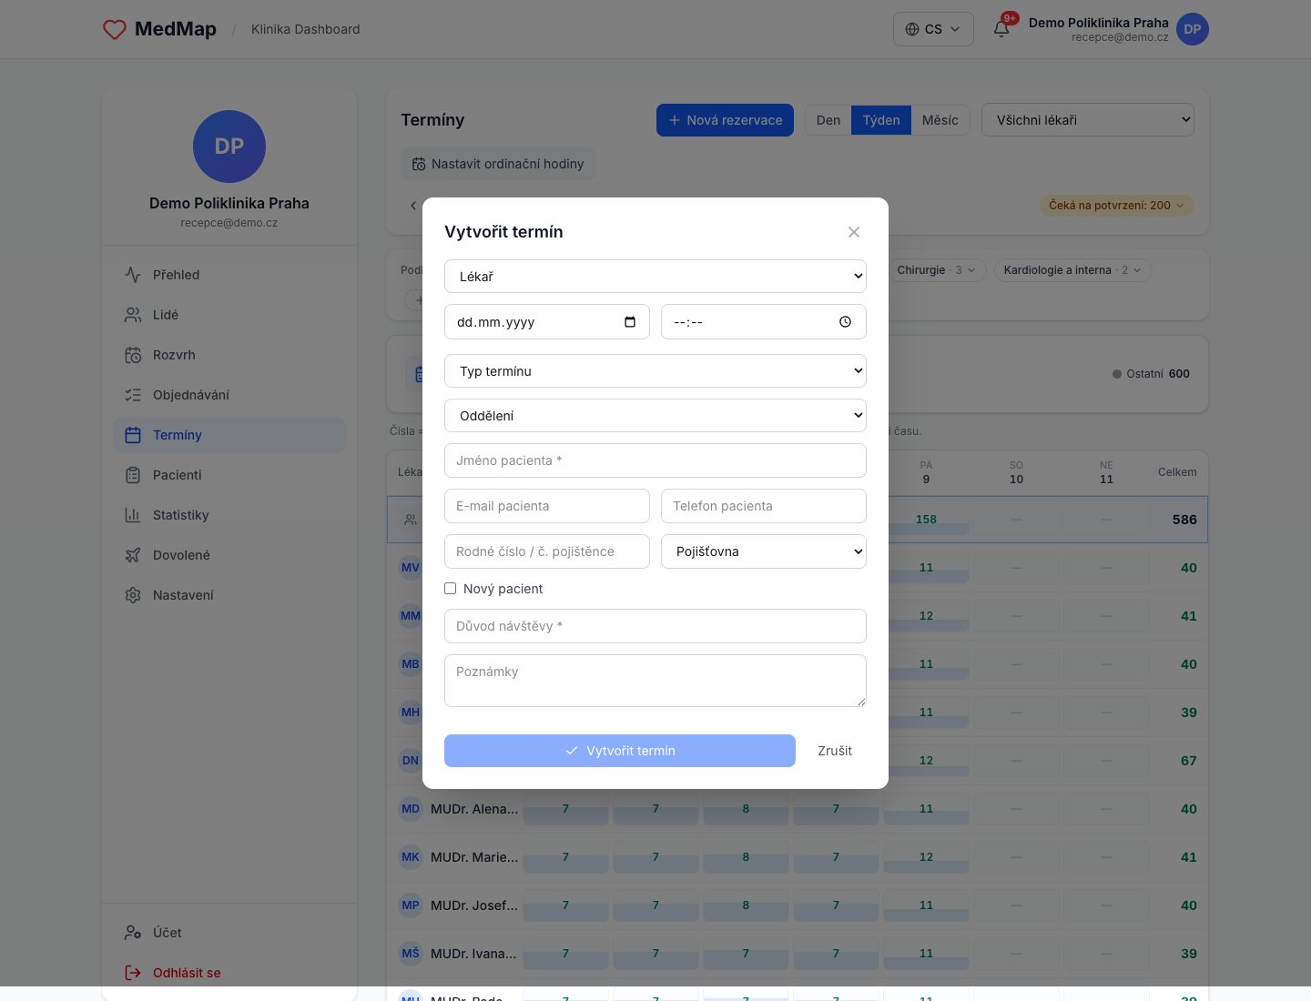
Task: Open Dovolené in the sidebar
Action: click(229, 555)
